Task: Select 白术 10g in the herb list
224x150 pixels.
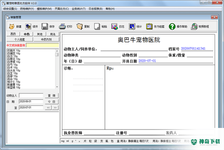Action: (12, 68)
